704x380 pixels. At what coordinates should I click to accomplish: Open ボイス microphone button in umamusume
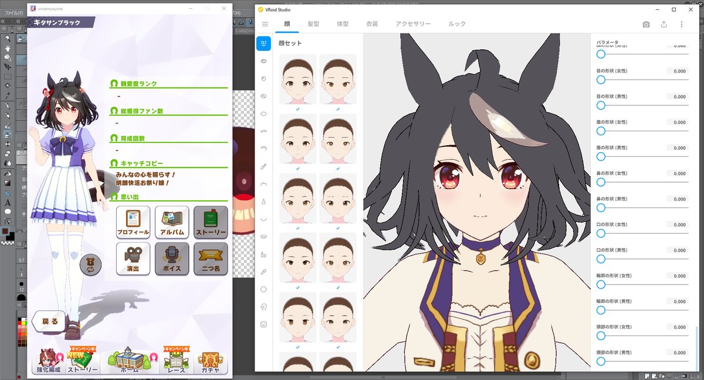[x=172, y=258]
